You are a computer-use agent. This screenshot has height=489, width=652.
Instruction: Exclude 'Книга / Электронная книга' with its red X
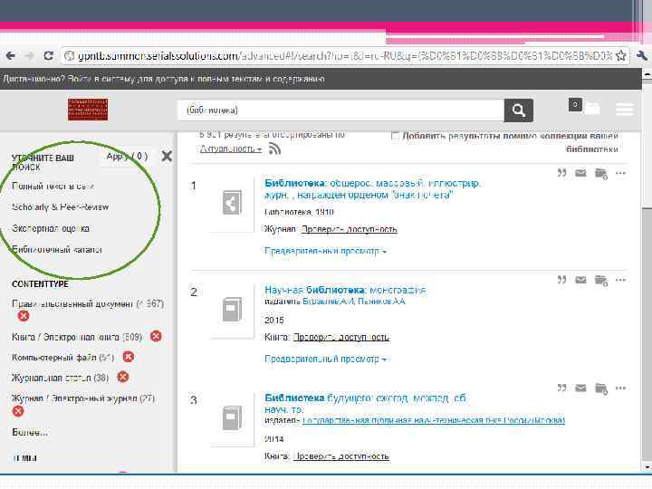point(156,336)
